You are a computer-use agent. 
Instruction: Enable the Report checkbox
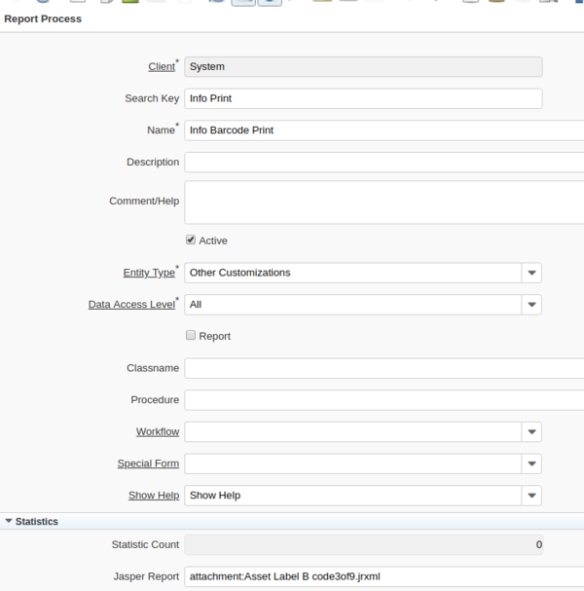[x=191, y=336]
